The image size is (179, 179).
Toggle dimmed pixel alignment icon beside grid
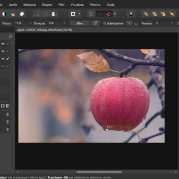click(x=100, y=14)
